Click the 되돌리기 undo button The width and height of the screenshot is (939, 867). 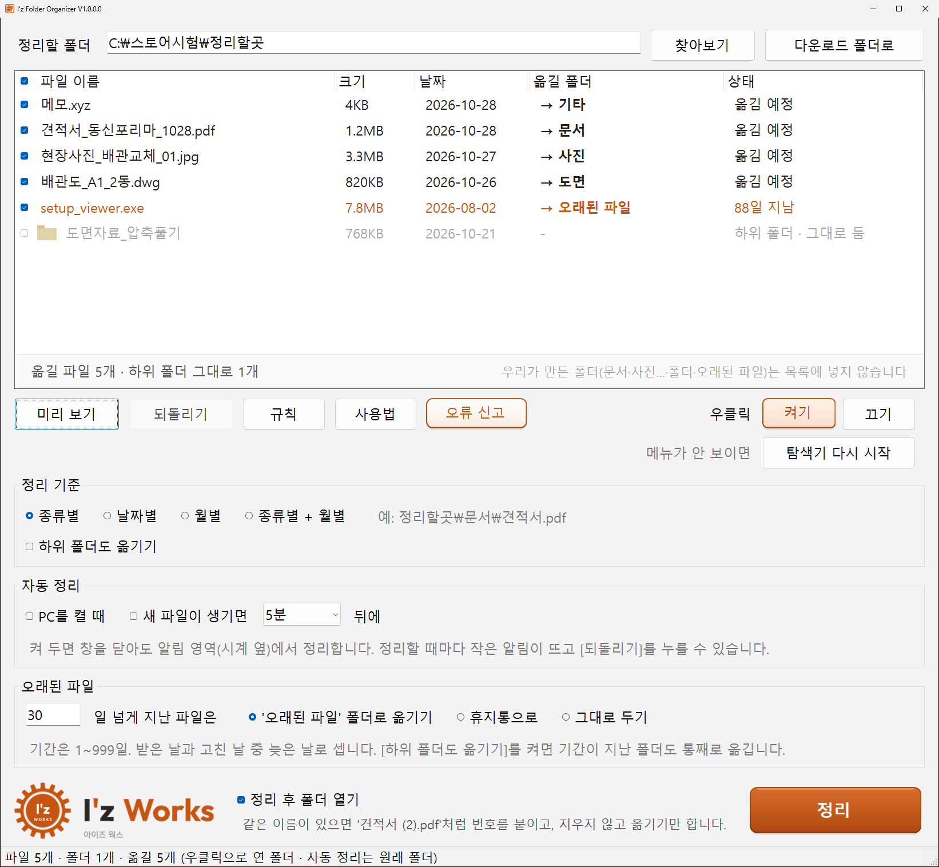coord(181,414)
